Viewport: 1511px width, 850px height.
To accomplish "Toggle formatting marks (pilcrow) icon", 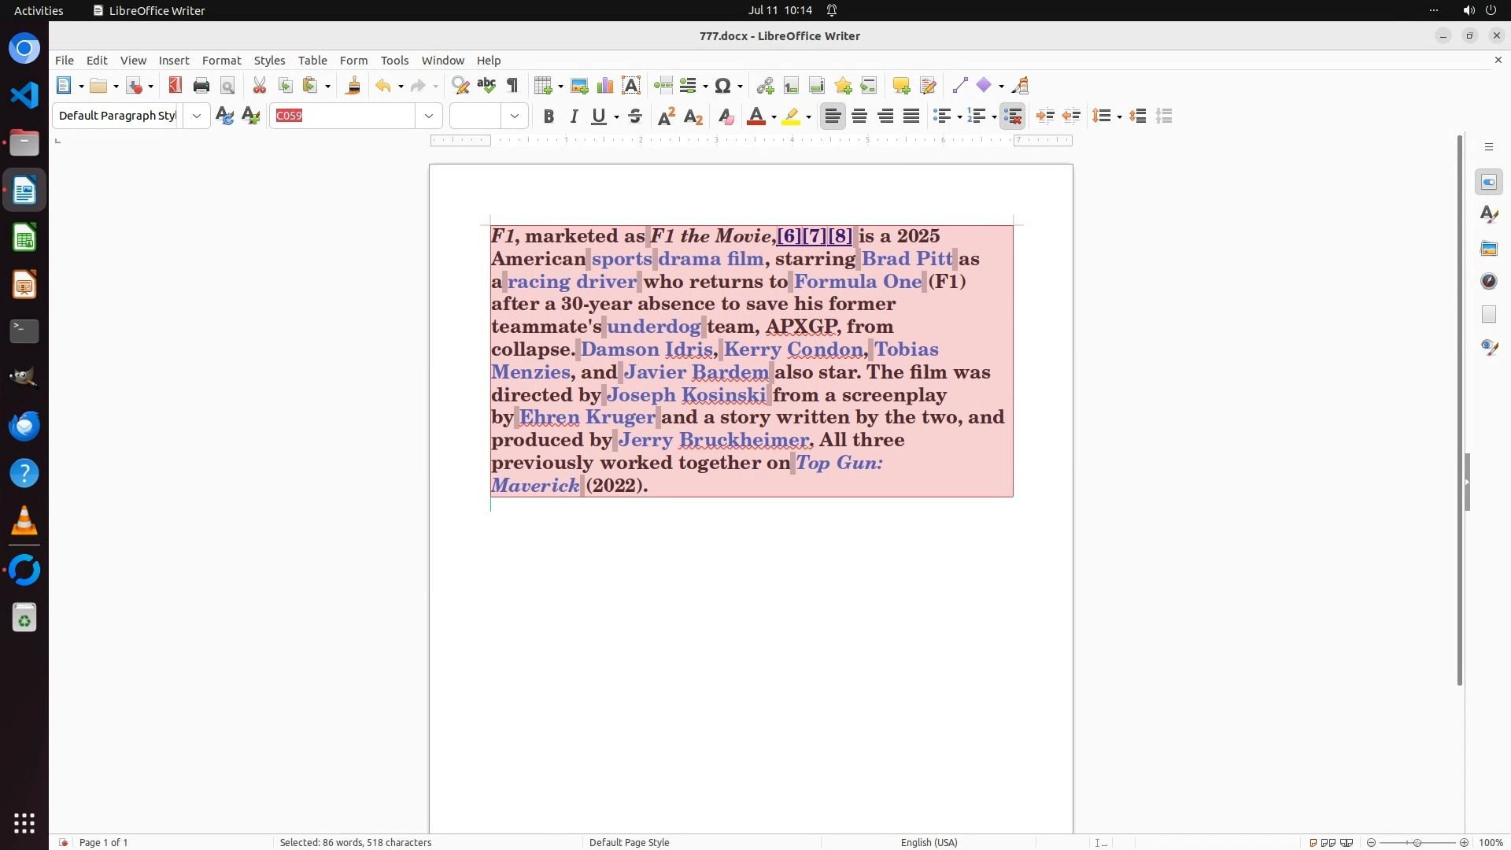I will tap(512, 86).
